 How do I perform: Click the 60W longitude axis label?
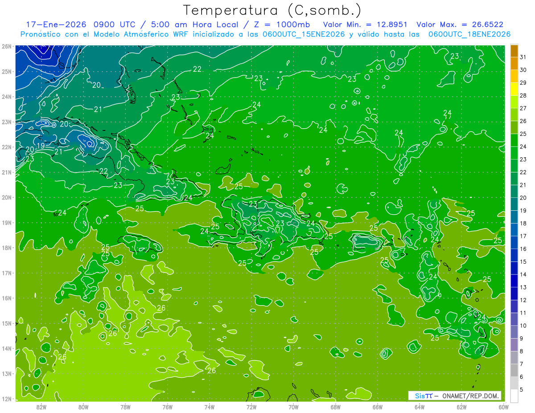tap(503, 407)
